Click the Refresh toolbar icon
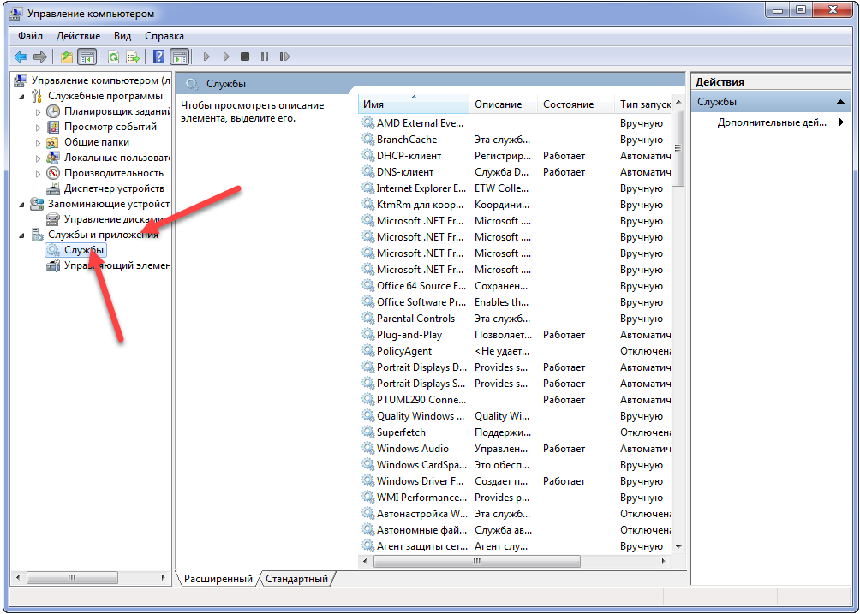860x614 pixels. coord(113,57)
